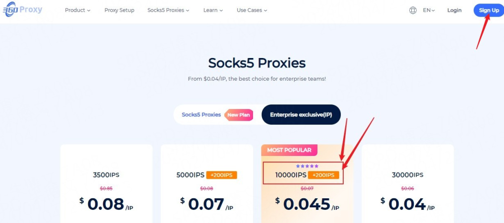Expand the Product dropdown menu
The width and height of the screenshot is (504, 223).
tap(78, 10)
